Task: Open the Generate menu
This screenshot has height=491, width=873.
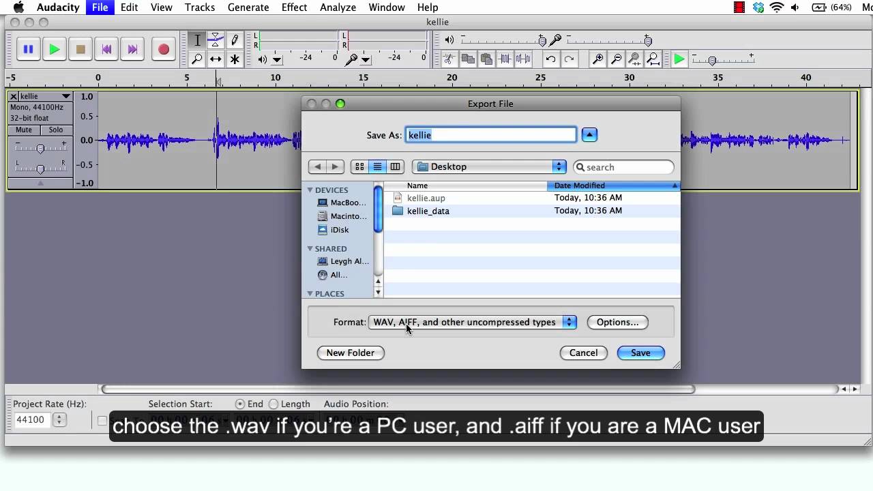Action: click(x=248, y=8)
